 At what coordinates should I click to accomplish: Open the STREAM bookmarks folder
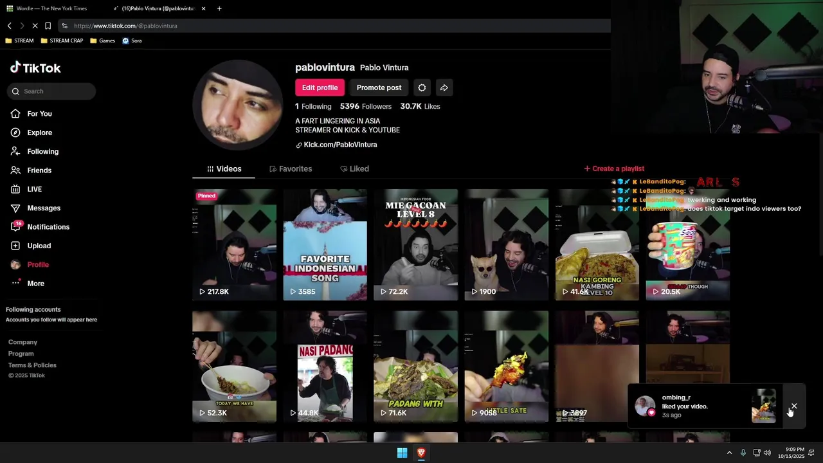pyautogui.click(x=19, y=41)
